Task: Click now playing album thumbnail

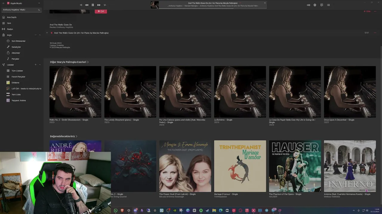Action: coord(155,5)
